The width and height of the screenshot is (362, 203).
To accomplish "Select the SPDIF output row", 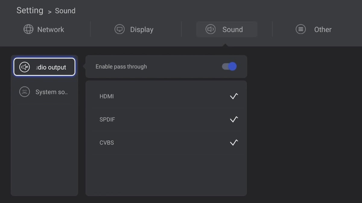I will pos(166,119).
